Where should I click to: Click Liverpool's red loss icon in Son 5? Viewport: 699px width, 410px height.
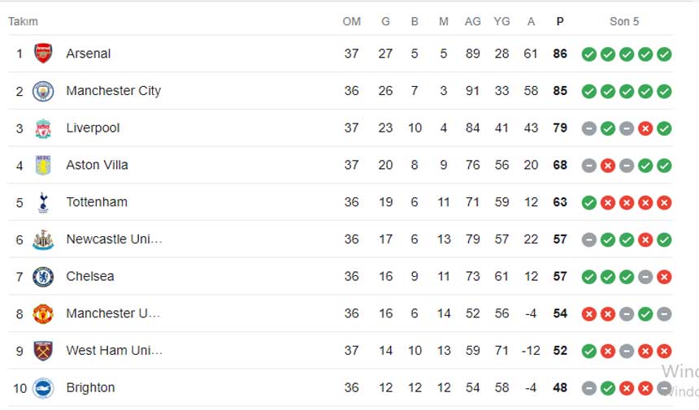(x=645, y=128)
